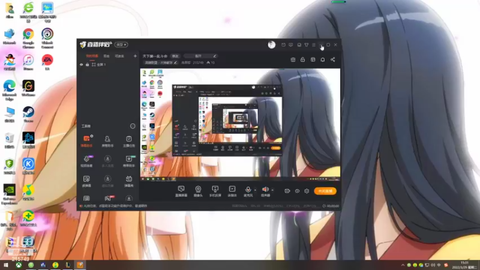
Task: Open the EA desktop shortcut
Action: (47, 62)
